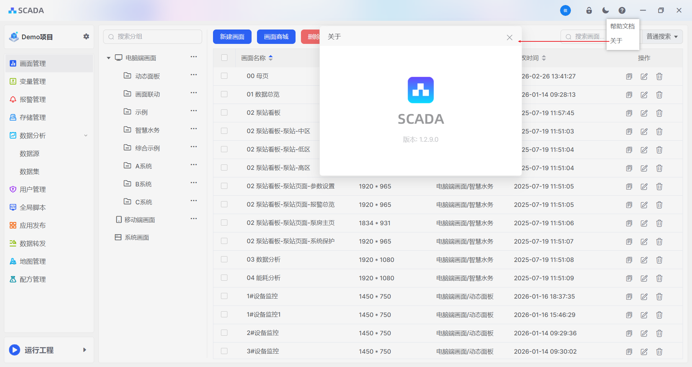
Task: Close the 关于 dialog
Action: point(509,37)
